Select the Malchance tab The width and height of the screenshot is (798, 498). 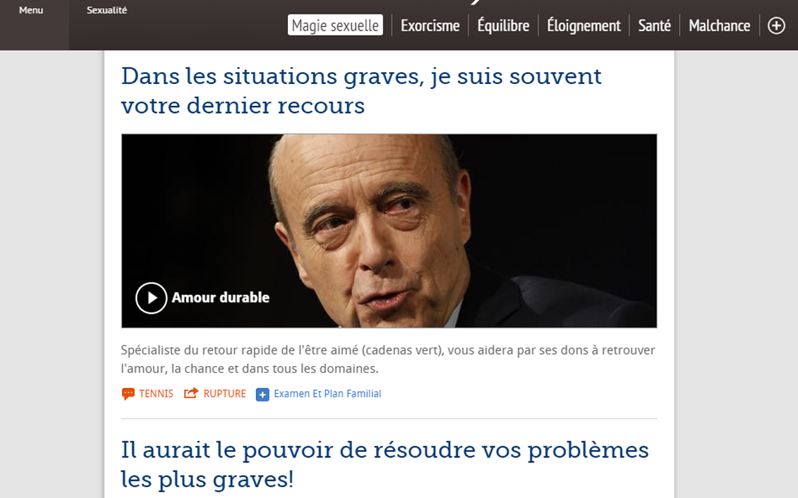(719, 26)
